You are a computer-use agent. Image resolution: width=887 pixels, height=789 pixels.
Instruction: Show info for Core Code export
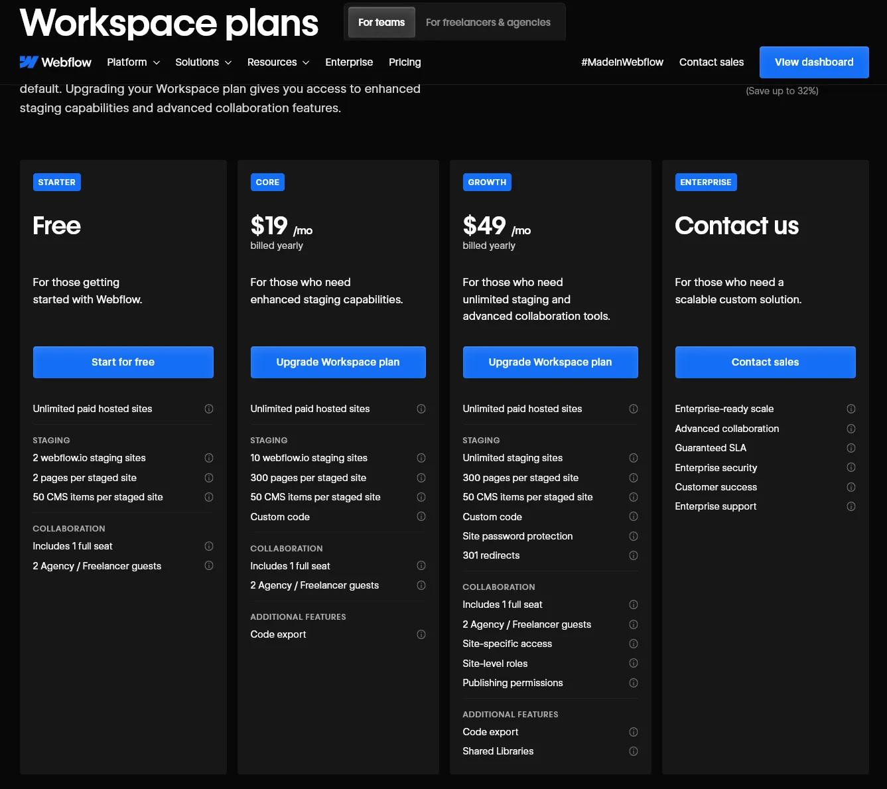[421, 634]
